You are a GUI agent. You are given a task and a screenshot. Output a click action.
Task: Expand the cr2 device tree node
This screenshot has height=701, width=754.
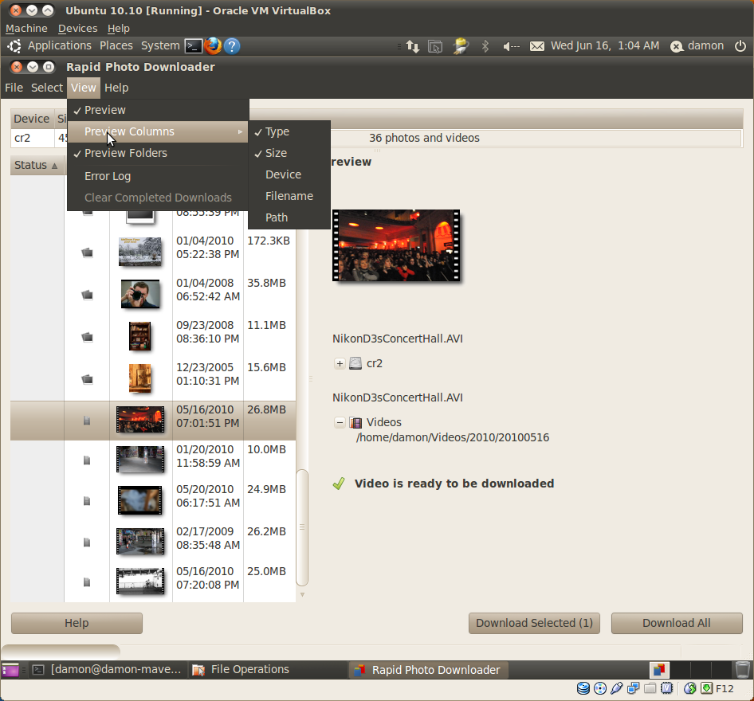pyautogui.click(x=340, y=363)
